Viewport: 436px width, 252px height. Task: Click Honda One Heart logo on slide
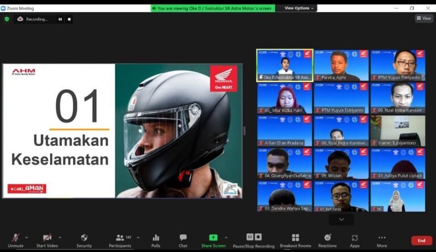(224, 78)
